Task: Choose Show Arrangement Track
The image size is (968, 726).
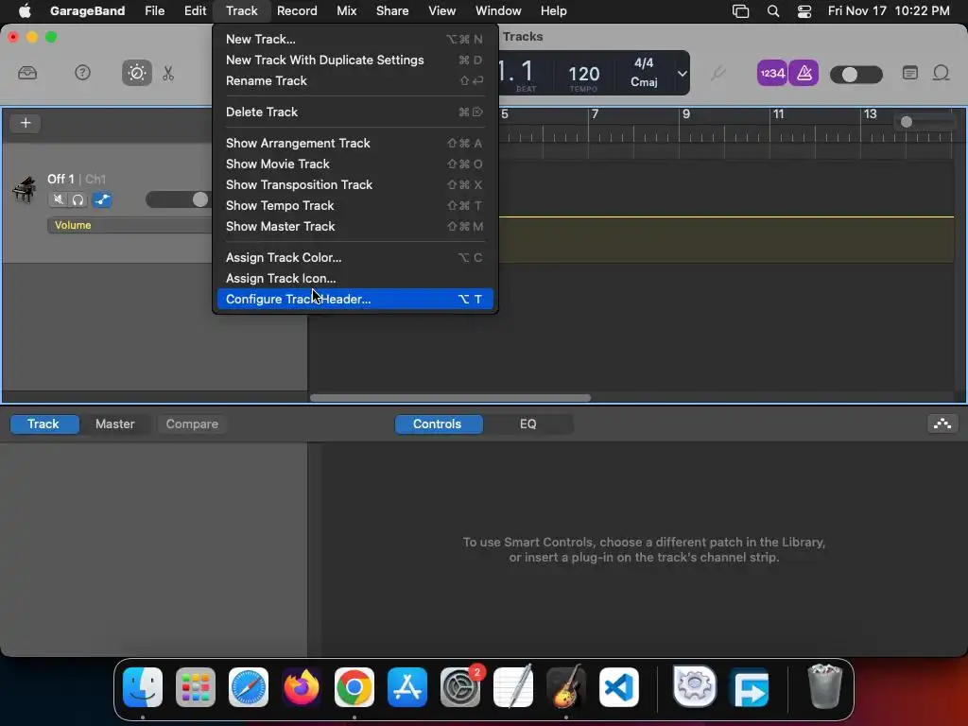Action: pyautogui.click(x=355, y=144)
